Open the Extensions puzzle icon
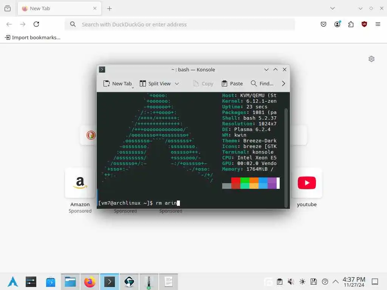The width and height of the screenshot is (387, 290). [351, 24]
